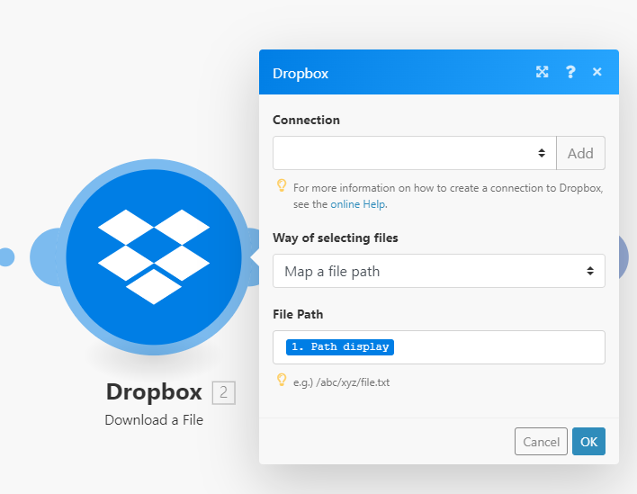Select the '1. Path display' mapped tag

(x=339, y=347)
